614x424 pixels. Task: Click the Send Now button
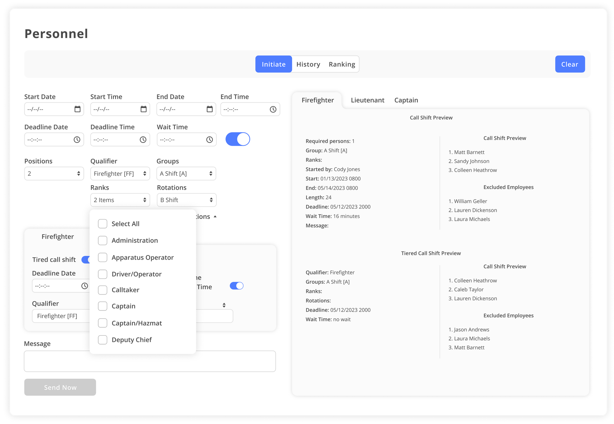coord(60,387)
